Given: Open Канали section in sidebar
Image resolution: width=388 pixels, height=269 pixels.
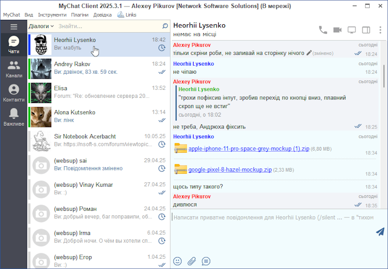Looking at the screenshot, I should [13, 69].
